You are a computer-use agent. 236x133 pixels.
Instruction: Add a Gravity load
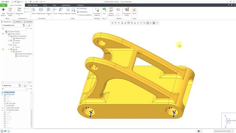[x=73, y=11]
